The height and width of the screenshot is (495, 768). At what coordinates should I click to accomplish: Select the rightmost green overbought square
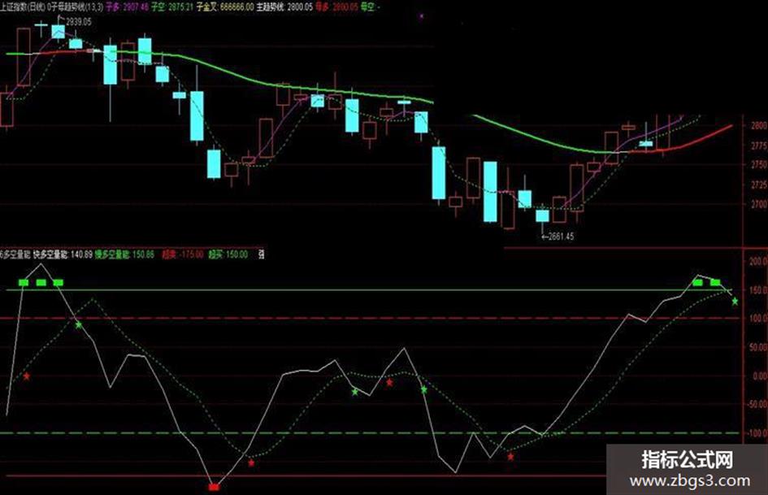[715, 282]
